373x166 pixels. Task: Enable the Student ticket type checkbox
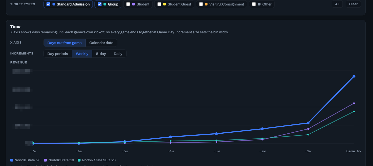click(128, 4)
